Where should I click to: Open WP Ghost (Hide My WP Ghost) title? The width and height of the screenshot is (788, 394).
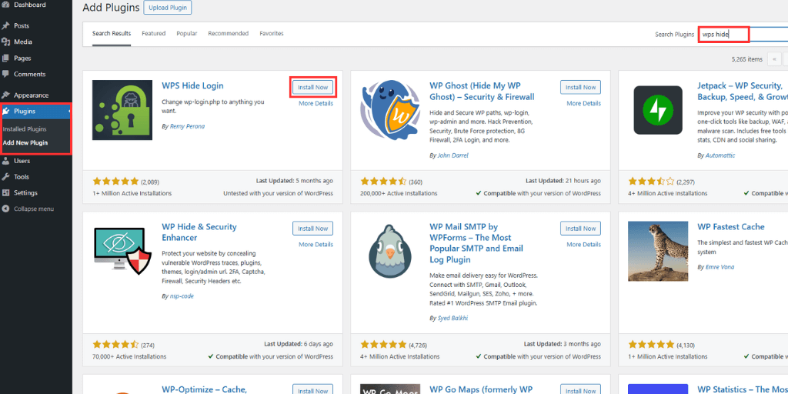(482, 92)
